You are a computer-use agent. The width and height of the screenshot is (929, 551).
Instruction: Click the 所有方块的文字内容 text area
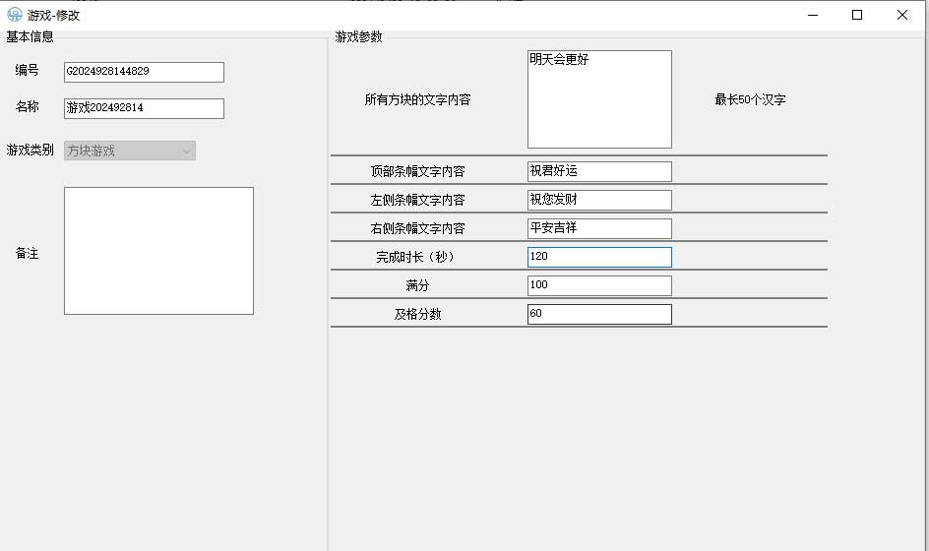click(x=599, y=99)
